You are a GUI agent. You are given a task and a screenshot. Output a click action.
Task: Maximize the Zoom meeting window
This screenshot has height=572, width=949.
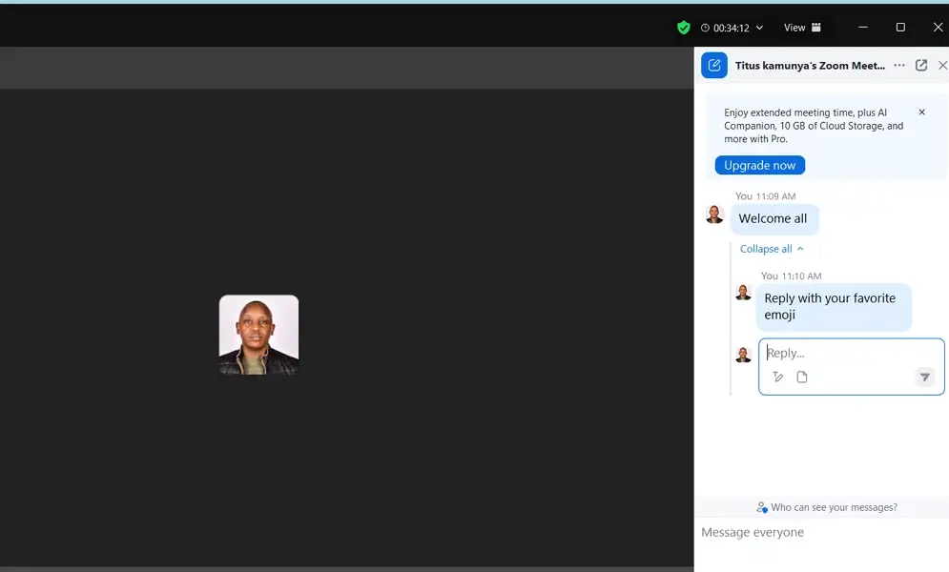(x=900, y=28)
